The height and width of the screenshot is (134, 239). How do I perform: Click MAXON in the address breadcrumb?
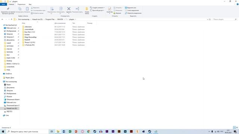tap(60, 19)
